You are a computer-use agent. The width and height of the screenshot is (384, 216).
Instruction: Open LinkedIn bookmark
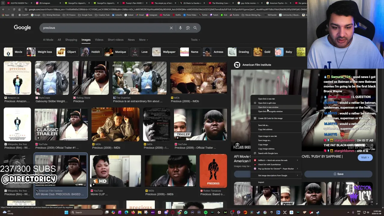[x=117, y=15]
